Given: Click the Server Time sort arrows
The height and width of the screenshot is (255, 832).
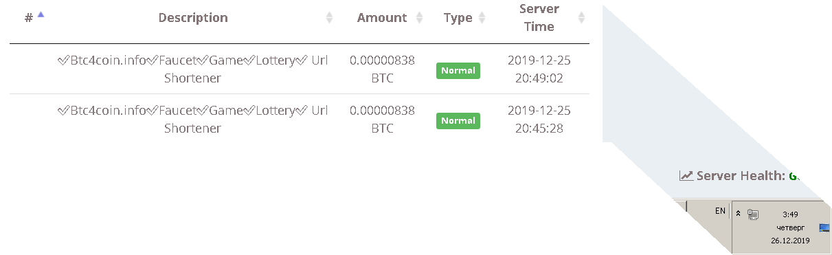Looking at the screenshot, I should (x=582, y=18).
